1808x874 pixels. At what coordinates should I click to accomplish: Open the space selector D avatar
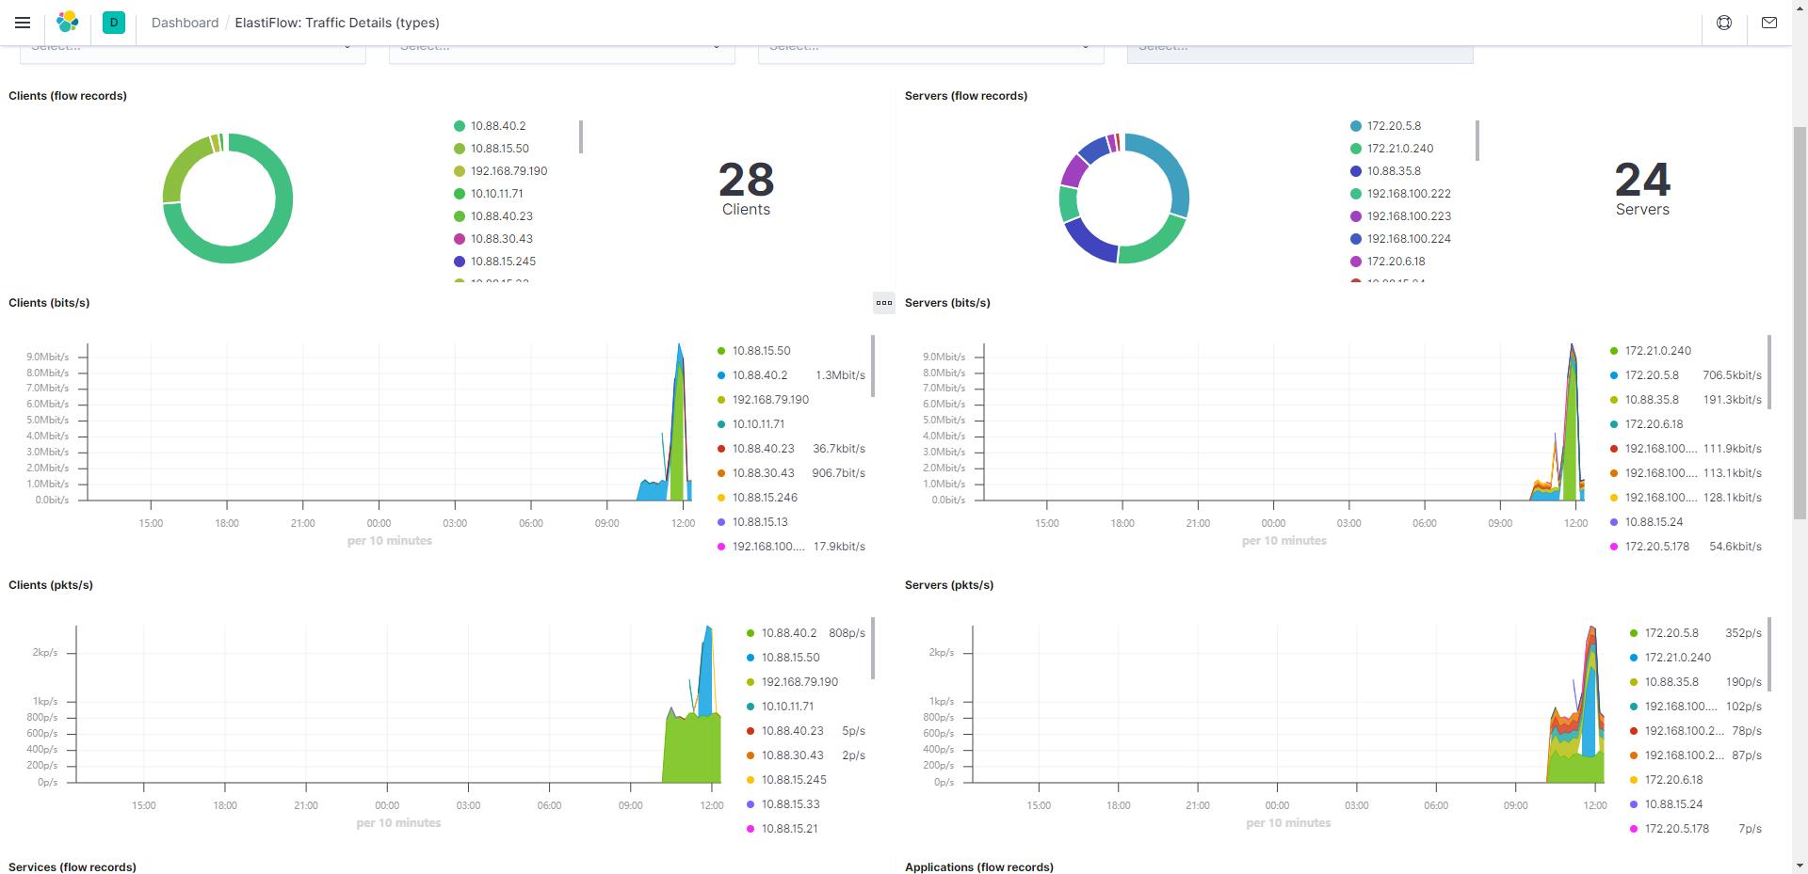tap(114, 23)
